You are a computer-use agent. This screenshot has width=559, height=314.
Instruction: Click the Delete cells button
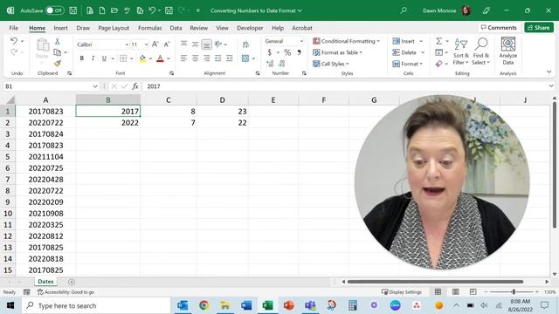[x=404, y=52]
